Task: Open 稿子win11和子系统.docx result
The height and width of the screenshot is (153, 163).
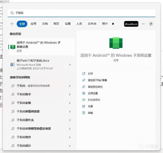Action: pyautogui.click(x=41, y=65)
